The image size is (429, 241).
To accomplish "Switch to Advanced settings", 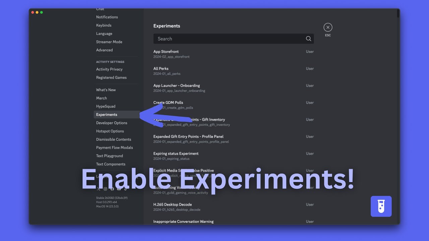I will pyautogui.click(x=104, y=50).
